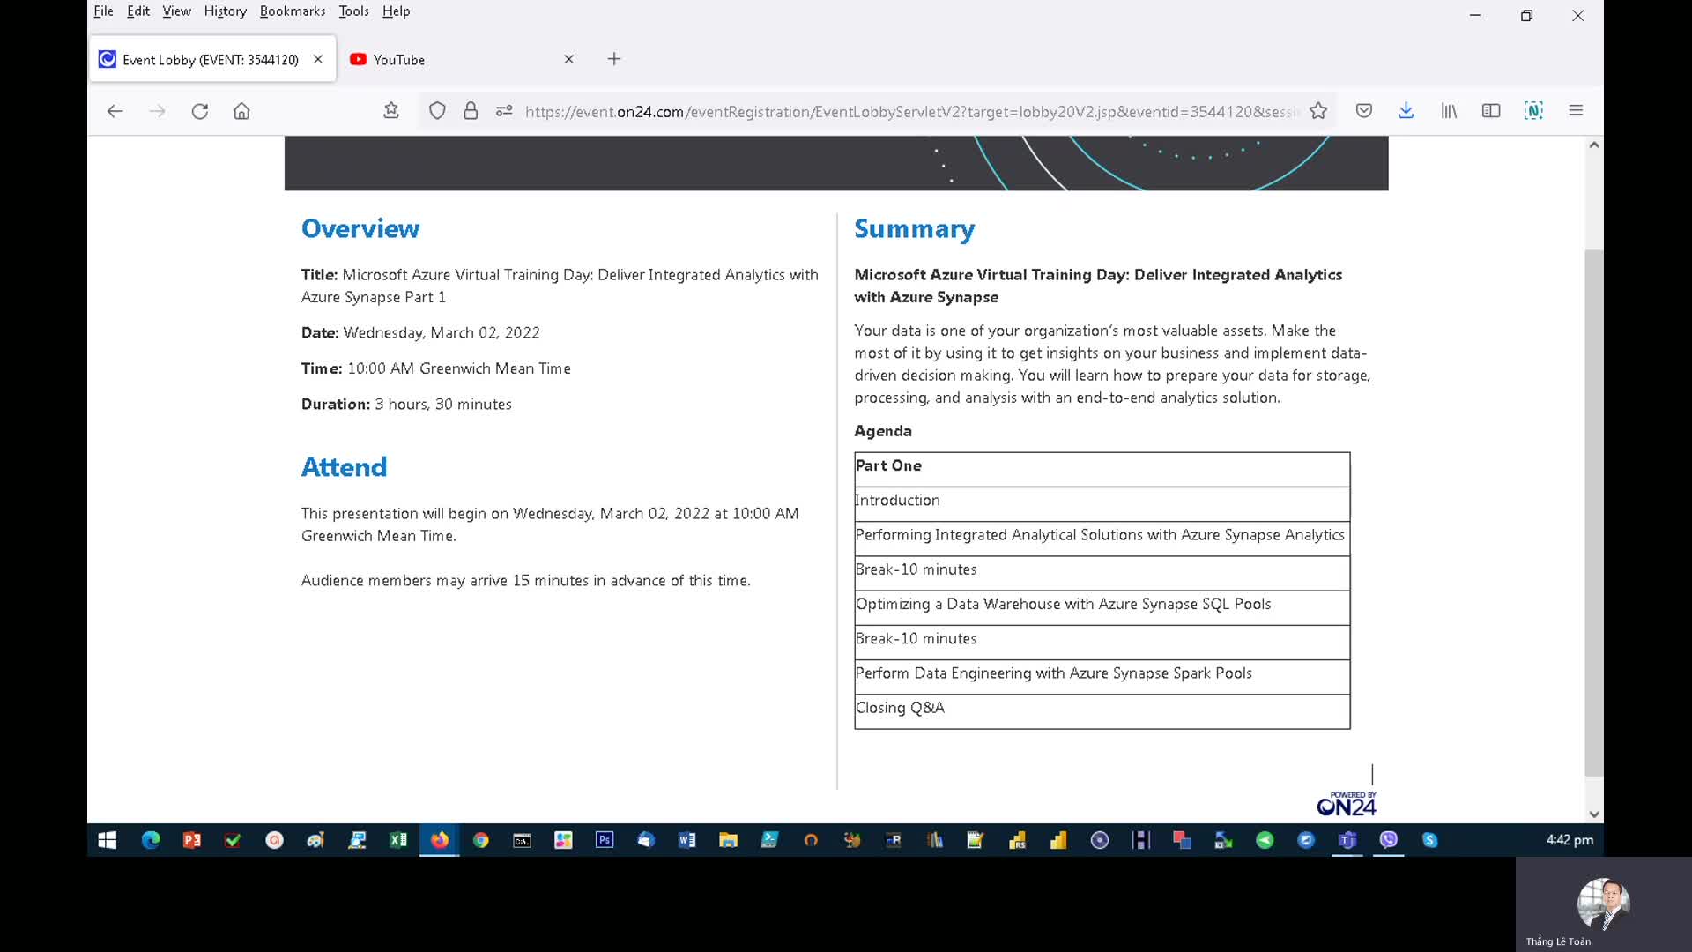Open File Explorer from taskbar
The image size is (1692, 952).
click(x=728, y=840)
